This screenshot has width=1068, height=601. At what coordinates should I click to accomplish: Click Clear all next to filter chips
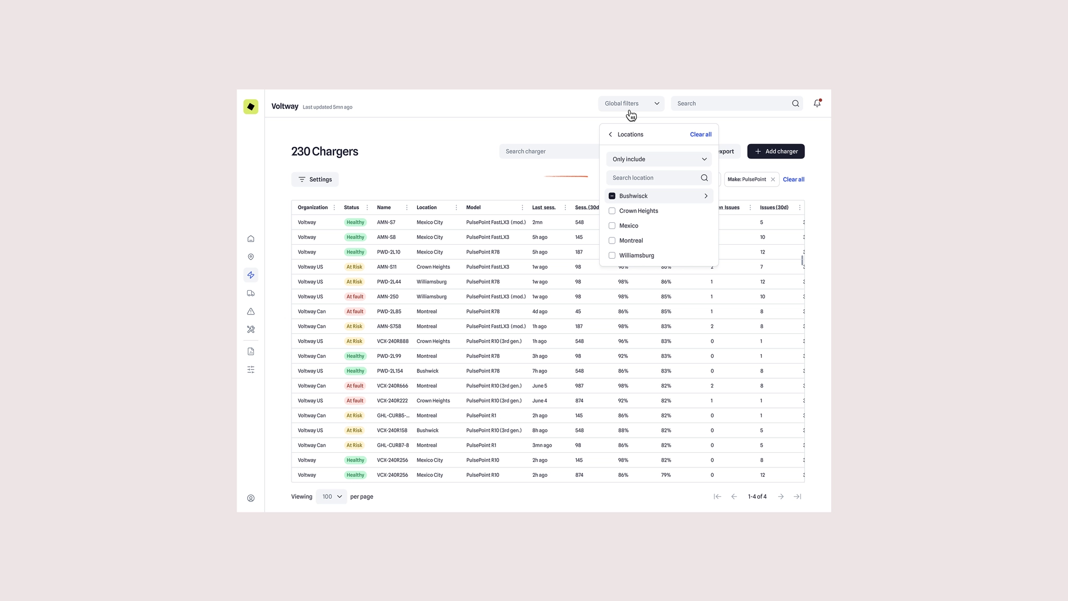(793, 179)
